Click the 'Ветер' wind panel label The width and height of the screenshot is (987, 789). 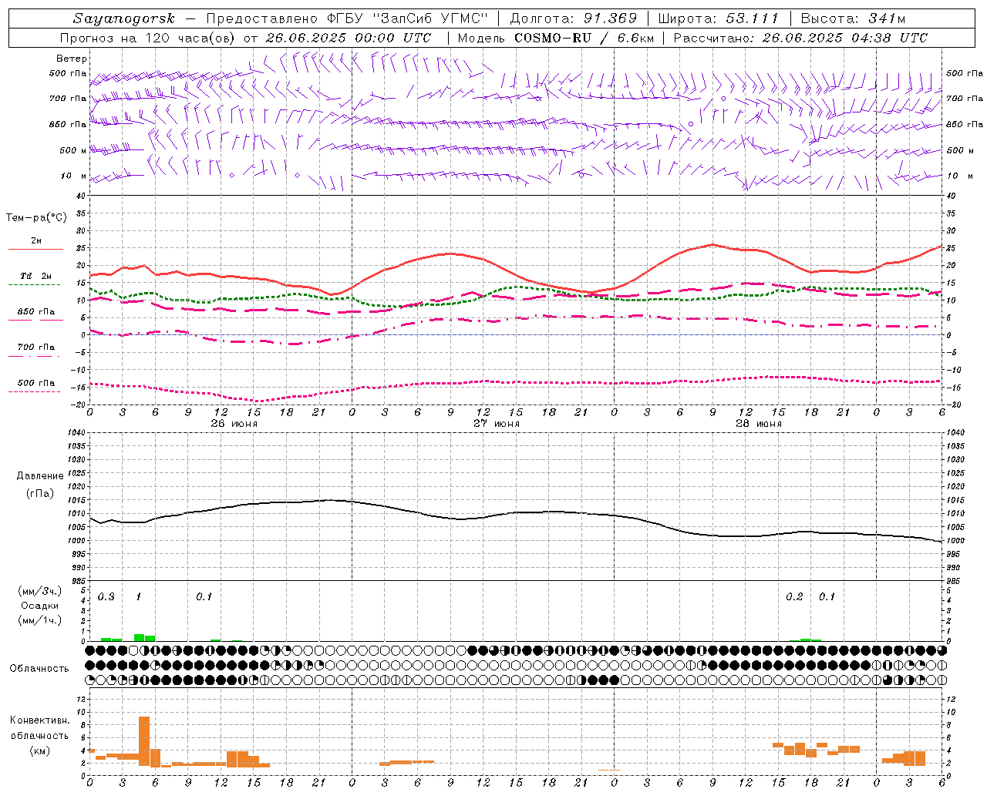tap(72, 59)
